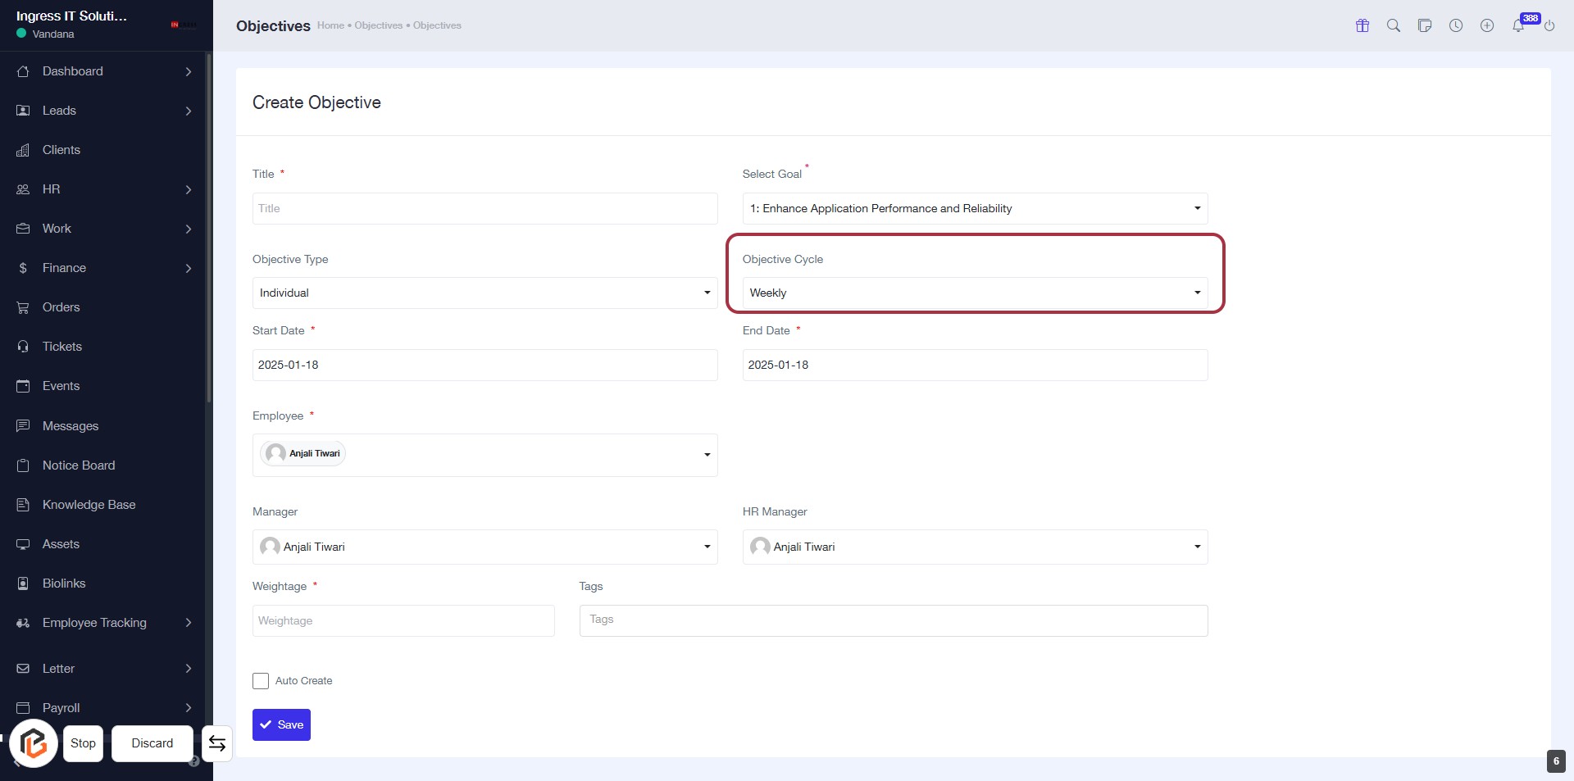Enable the Auto Create checkbox
Viewport: 1574px width, 781px height.
click(261, 681)
